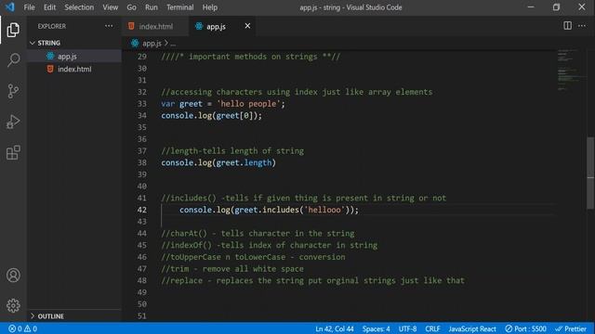The width and height of the screenshot is (595, 334).
Task: Click the //toUpperCase comment on line 46
Action: (x=253, y=257)
